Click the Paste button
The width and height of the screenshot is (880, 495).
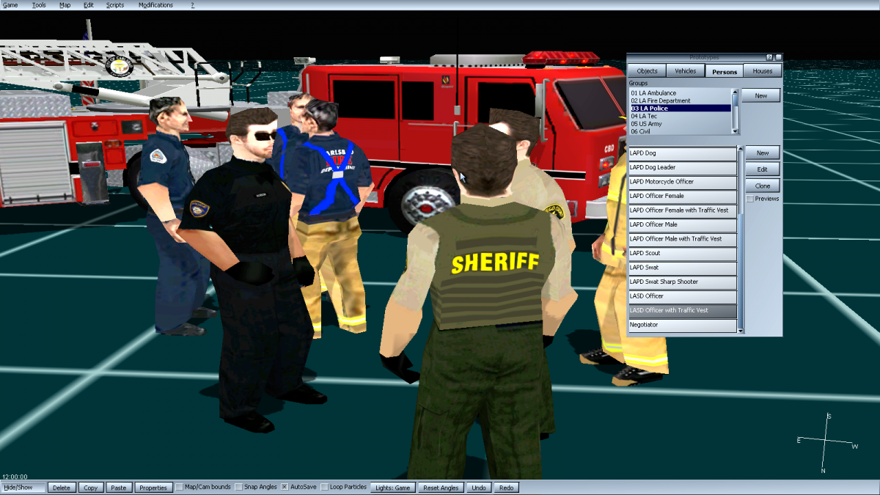pyautogui.click(x=118, y=488)
